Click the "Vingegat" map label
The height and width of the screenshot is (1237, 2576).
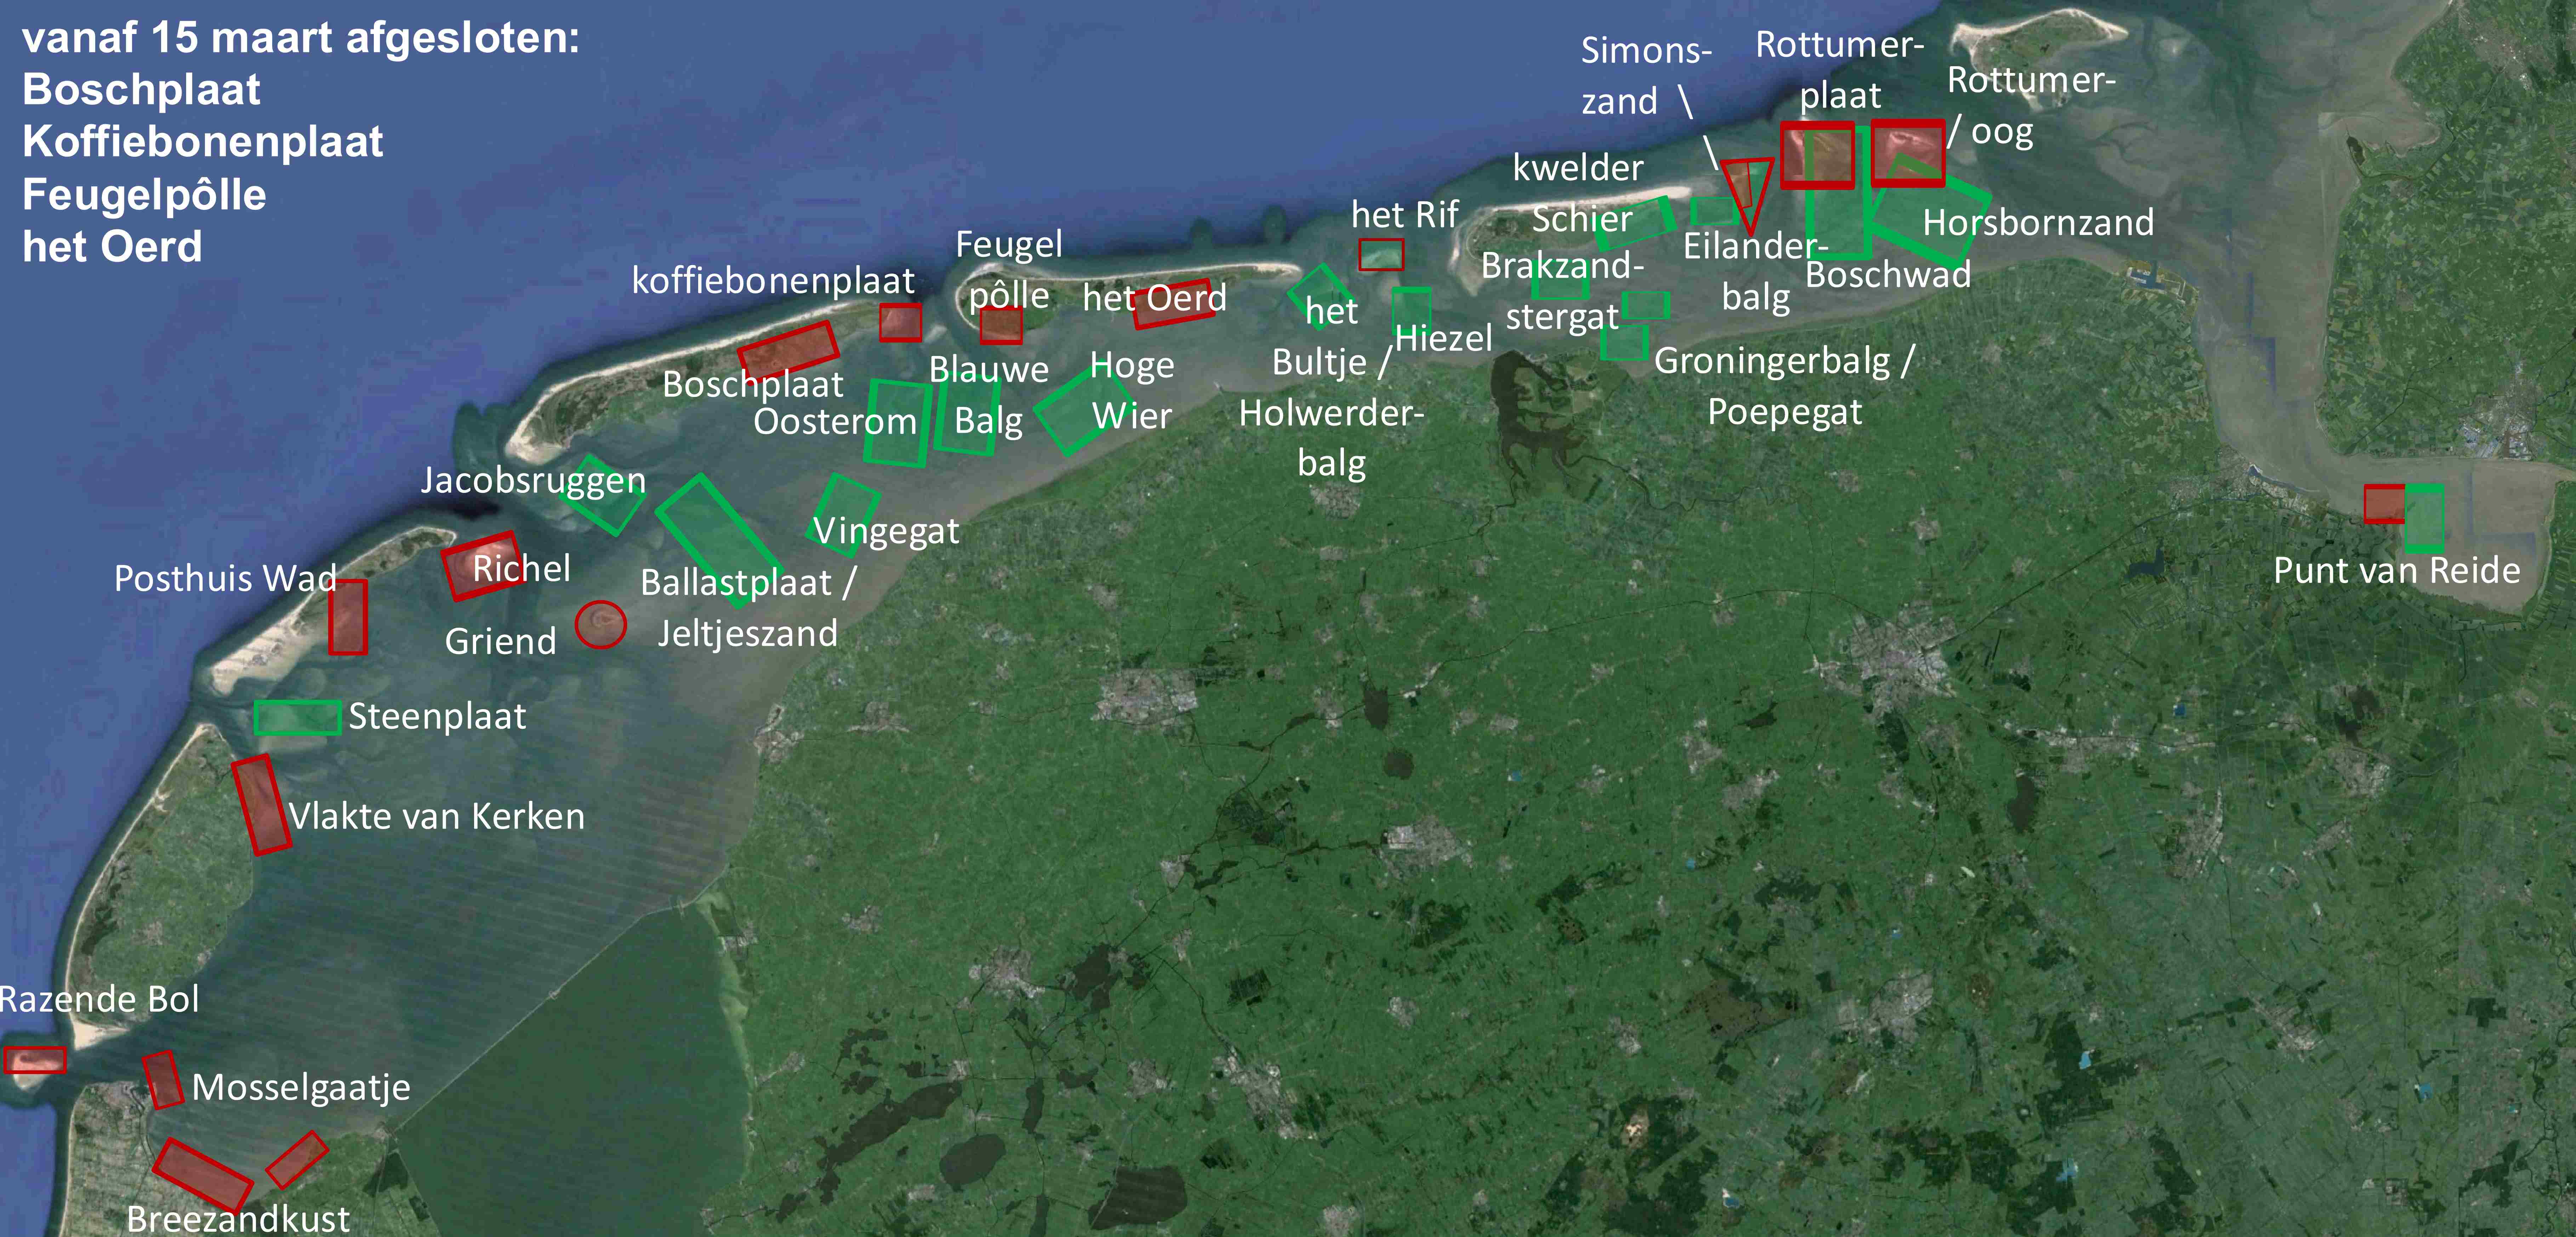point(886,531)
